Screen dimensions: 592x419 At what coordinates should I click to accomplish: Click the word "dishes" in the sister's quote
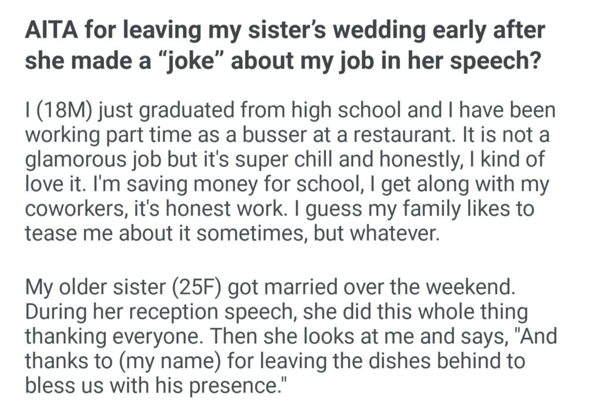tap(378, 361)
